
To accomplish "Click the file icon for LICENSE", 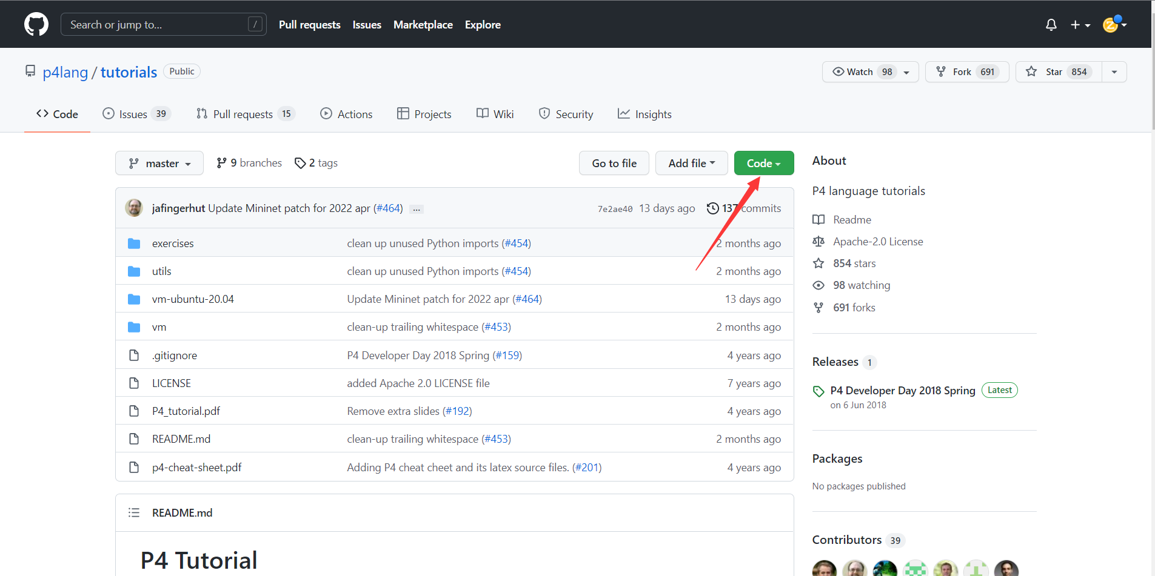I will point(134,383).
